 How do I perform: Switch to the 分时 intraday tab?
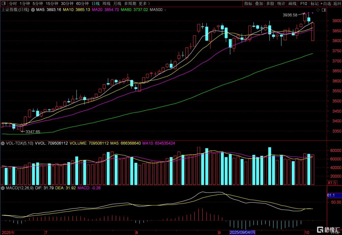pyautogui.click(x=13, y=4)
